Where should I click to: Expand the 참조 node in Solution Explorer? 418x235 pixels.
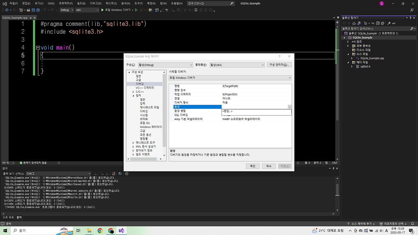[348, 41]
